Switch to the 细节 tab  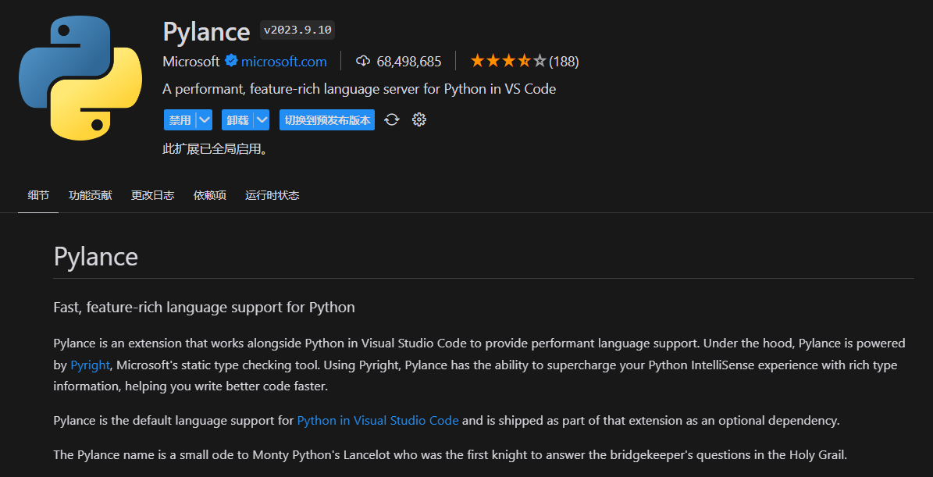click(x=39, y=195)
